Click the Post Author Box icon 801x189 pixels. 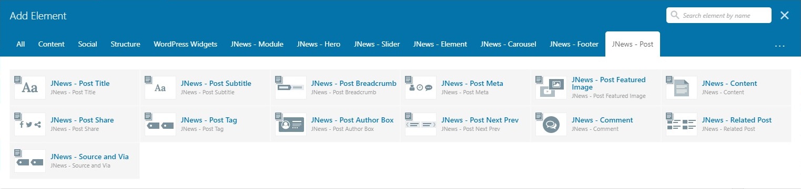pos(291,125)
